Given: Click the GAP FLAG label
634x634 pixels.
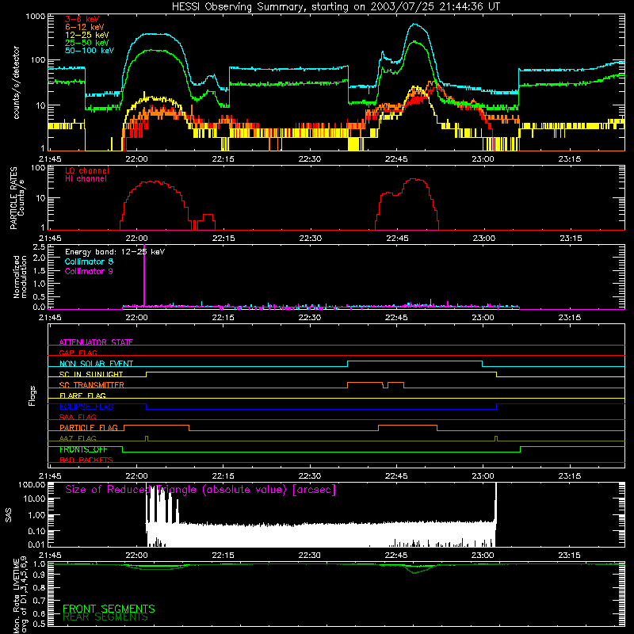Looking at the screenshot, I should [78, 353].
